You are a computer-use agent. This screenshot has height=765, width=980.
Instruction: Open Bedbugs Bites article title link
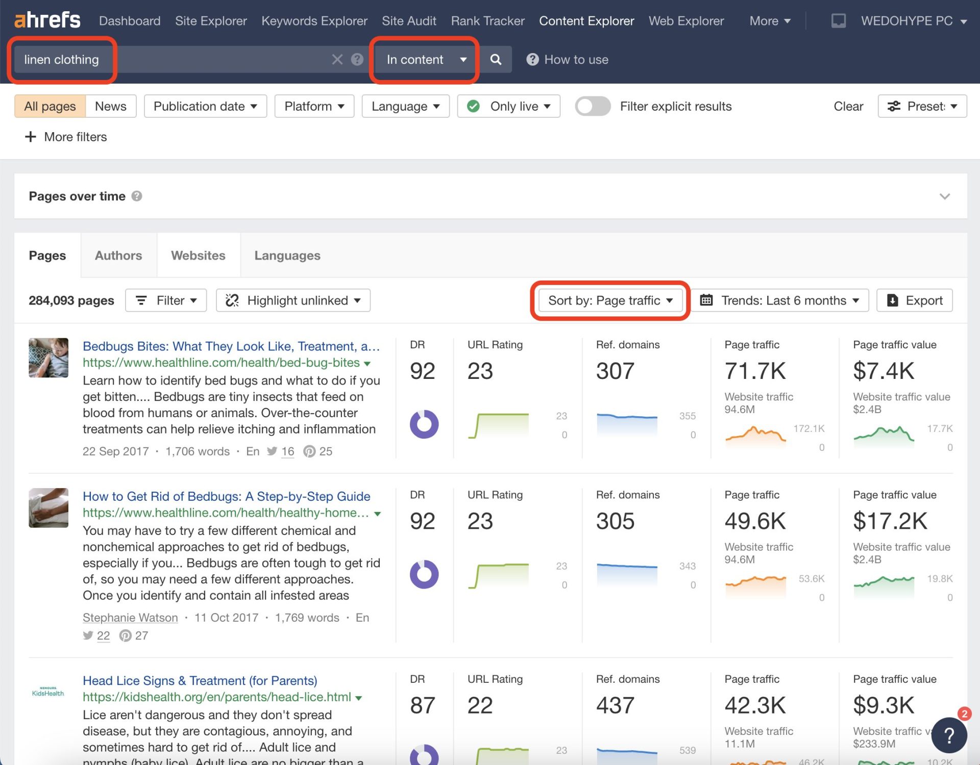coord(231,346)
